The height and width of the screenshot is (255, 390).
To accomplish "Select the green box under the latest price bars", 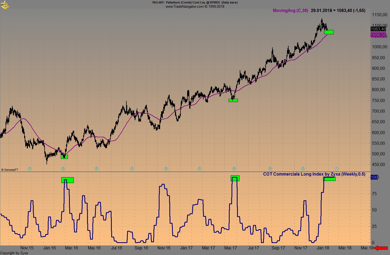I will [329, 32].
